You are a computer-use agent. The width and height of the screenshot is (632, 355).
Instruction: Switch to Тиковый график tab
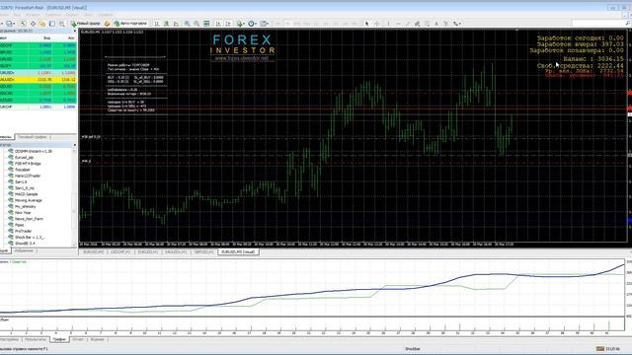pyautogui.click(x=33, y=137)
